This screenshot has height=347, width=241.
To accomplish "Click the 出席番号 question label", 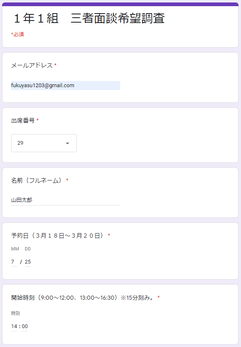I will coord(23,120).
